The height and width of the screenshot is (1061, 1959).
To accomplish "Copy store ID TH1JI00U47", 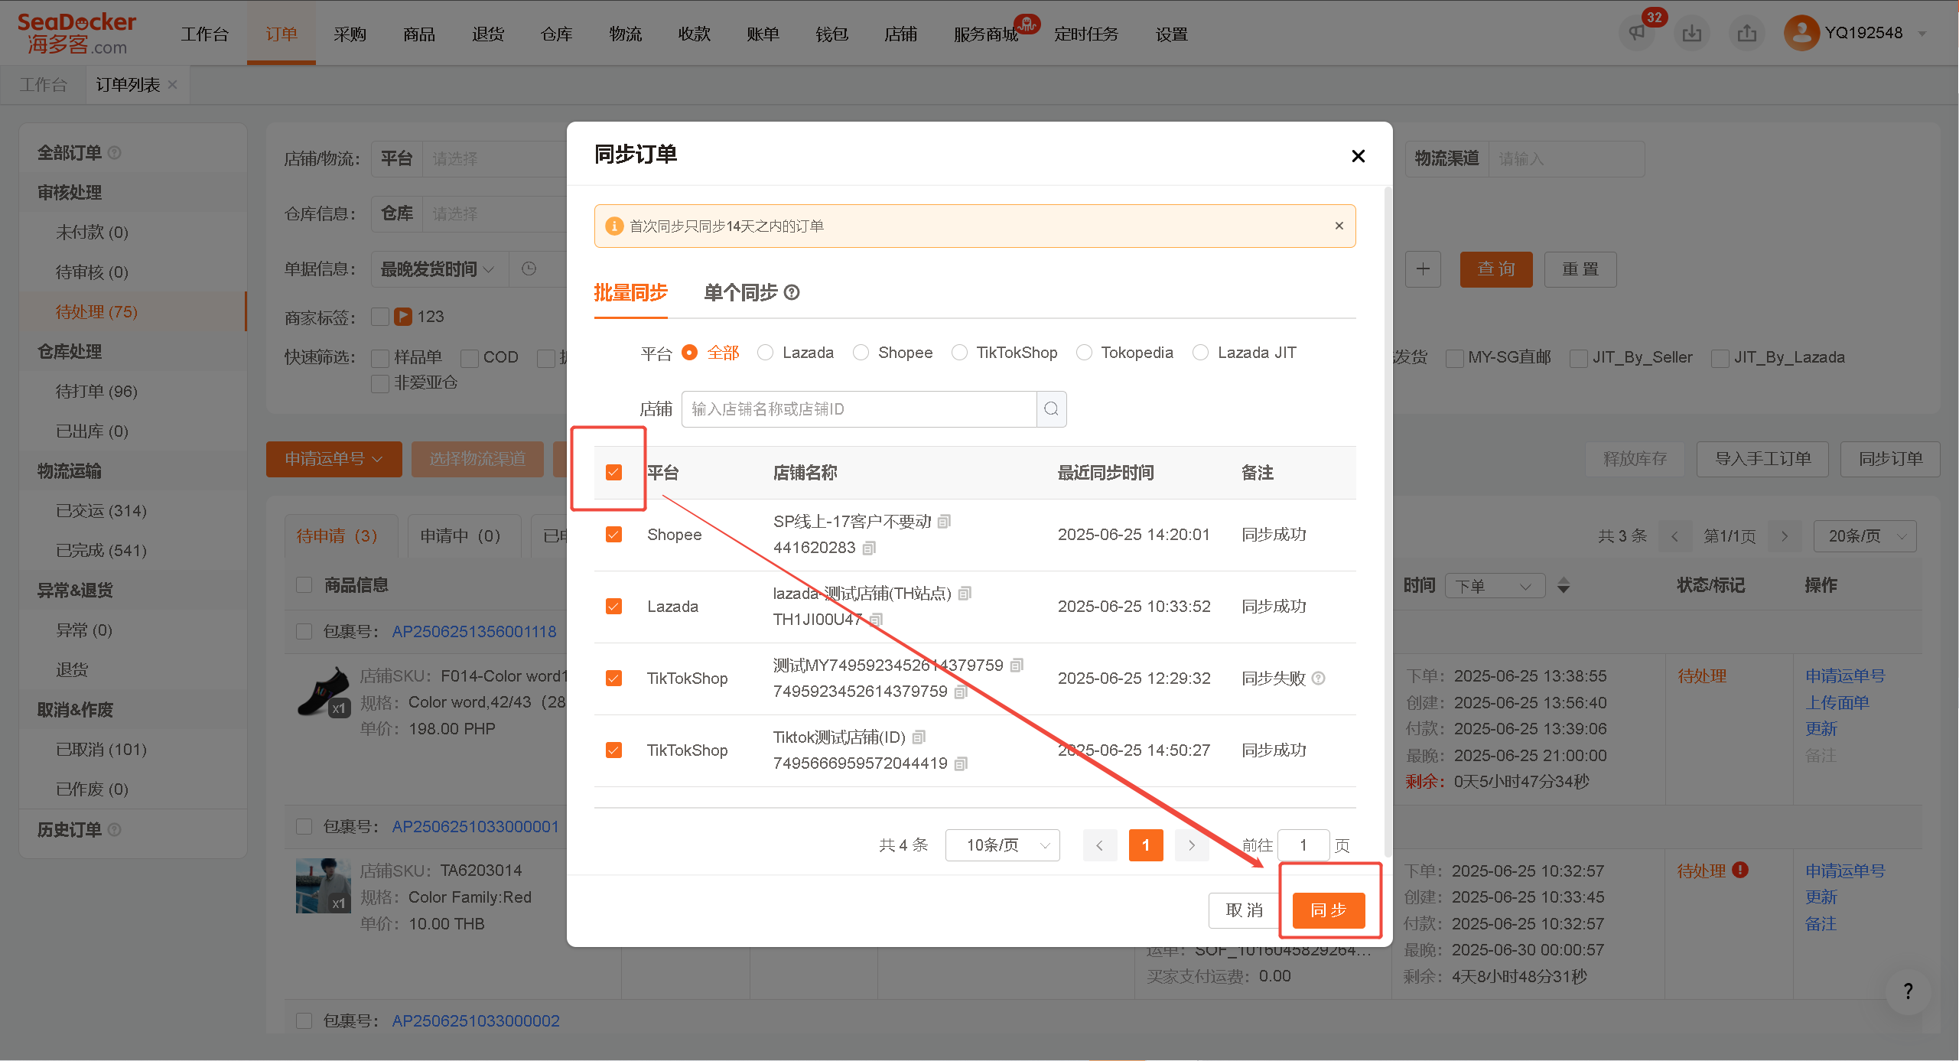I will tap(877, 620).
